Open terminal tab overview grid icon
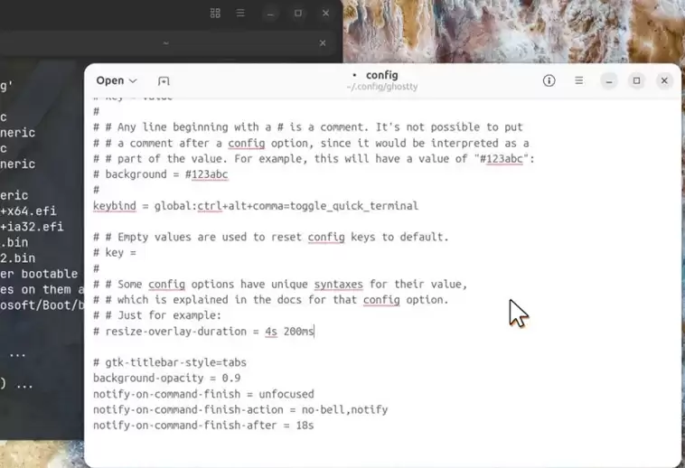Image resolution: width=685 pixels, height=468 pixels. (215, 13)
